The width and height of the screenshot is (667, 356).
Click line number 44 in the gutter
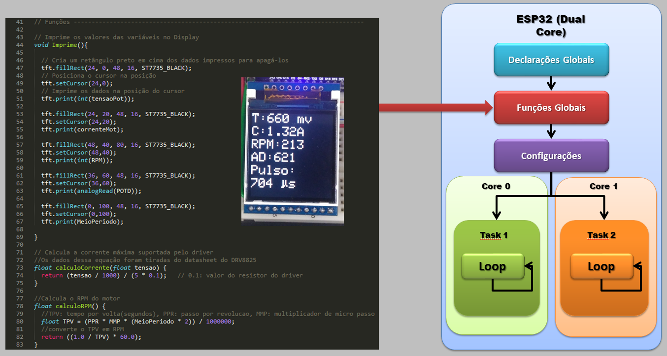[x=19, y=45]
